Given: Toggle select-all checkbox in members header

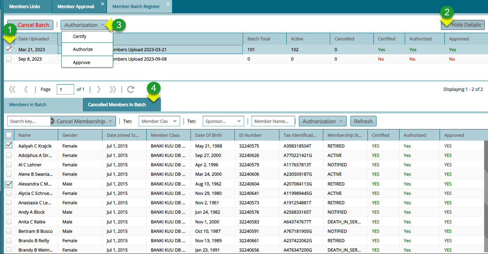Looking at the screenshot, I should tap(9, 135).
